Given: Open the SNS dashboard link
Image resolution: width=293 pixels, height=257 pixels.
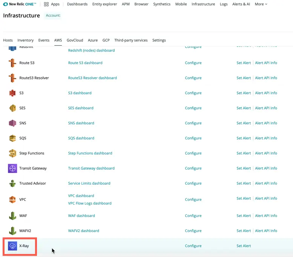Looking at the screenshot, I should pyautogui.click(x=81, y=123).
